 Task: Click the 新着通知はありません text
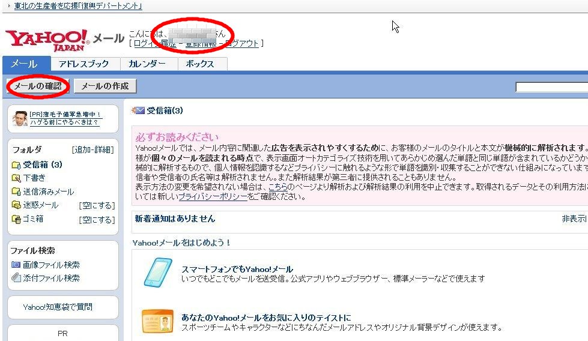tap(175, 219)
